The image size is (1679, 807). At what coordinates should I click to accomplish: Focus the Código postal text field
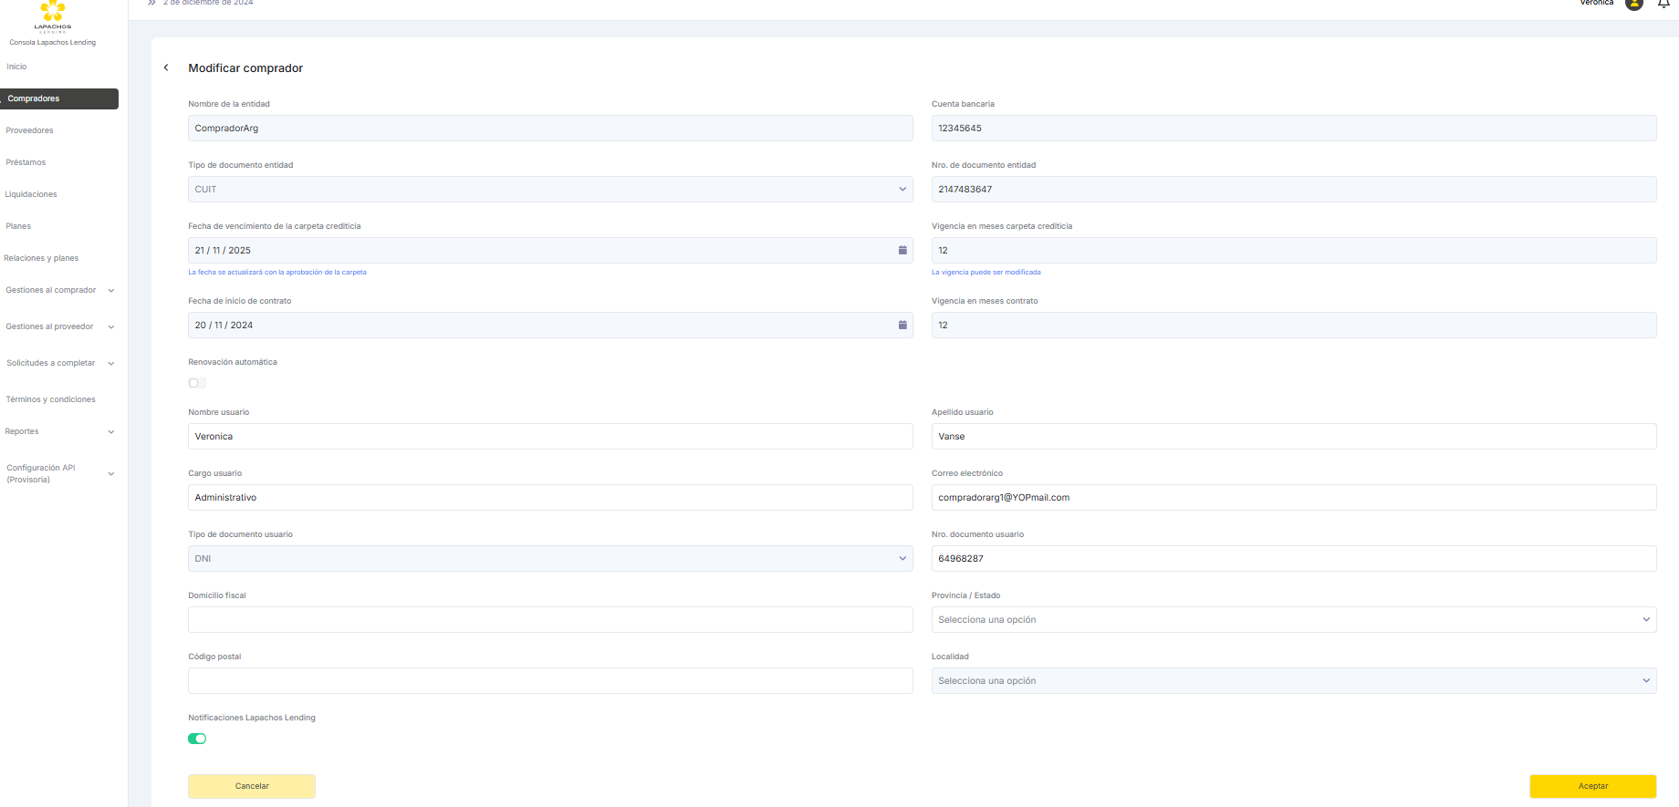[x=549, y=680]
